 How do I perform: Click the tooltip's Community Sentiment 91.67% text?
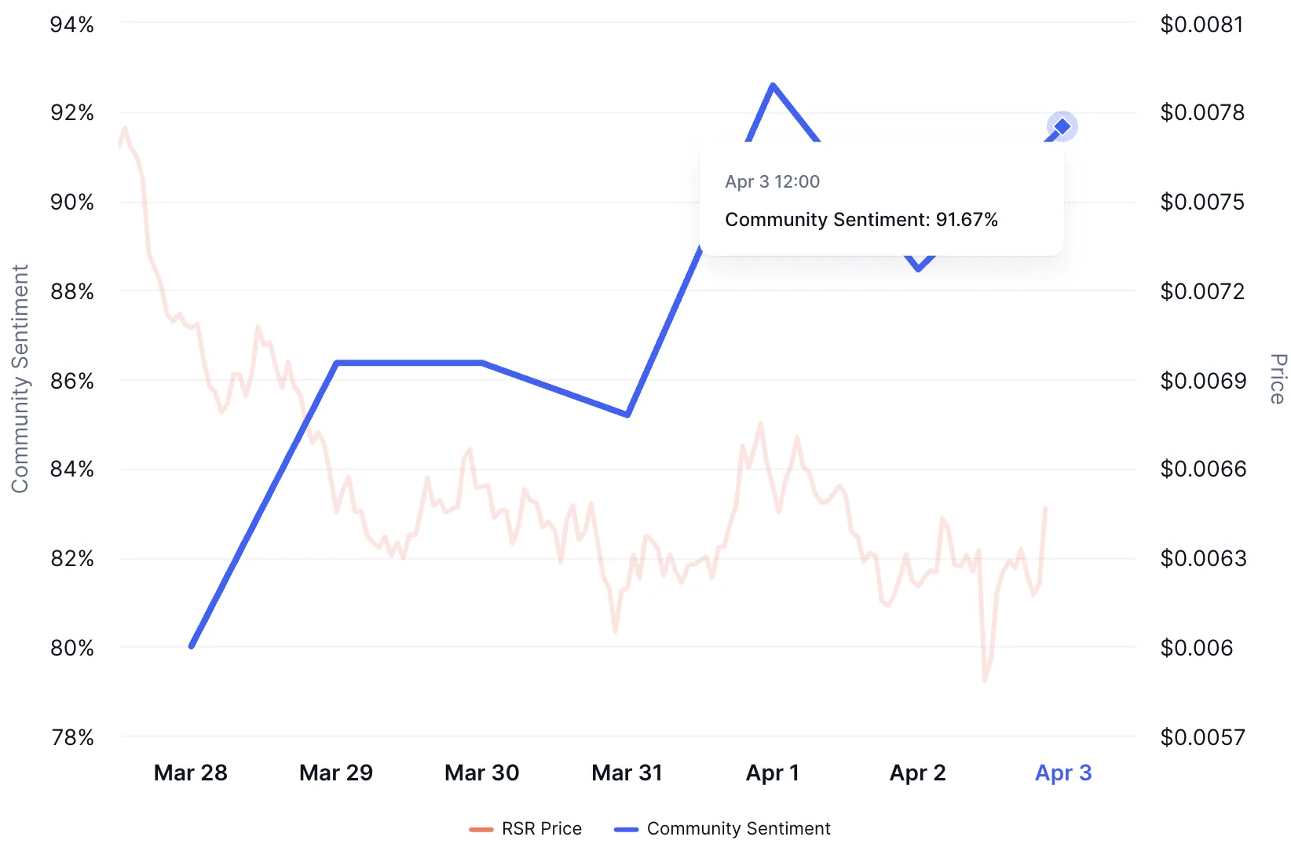[x=861, y=220]
